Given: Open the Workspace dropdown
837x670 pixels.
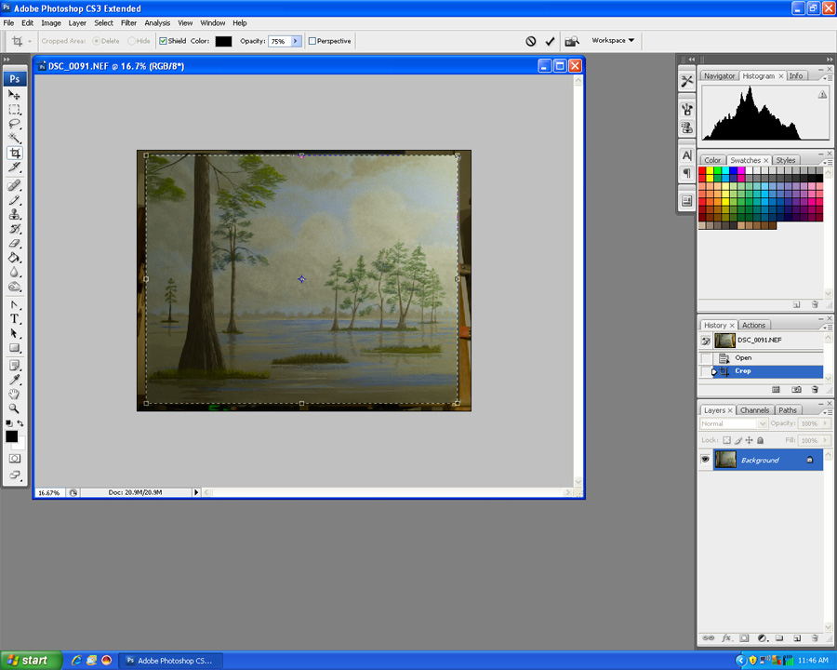Looking at the screenshot, I should [613, 41].
